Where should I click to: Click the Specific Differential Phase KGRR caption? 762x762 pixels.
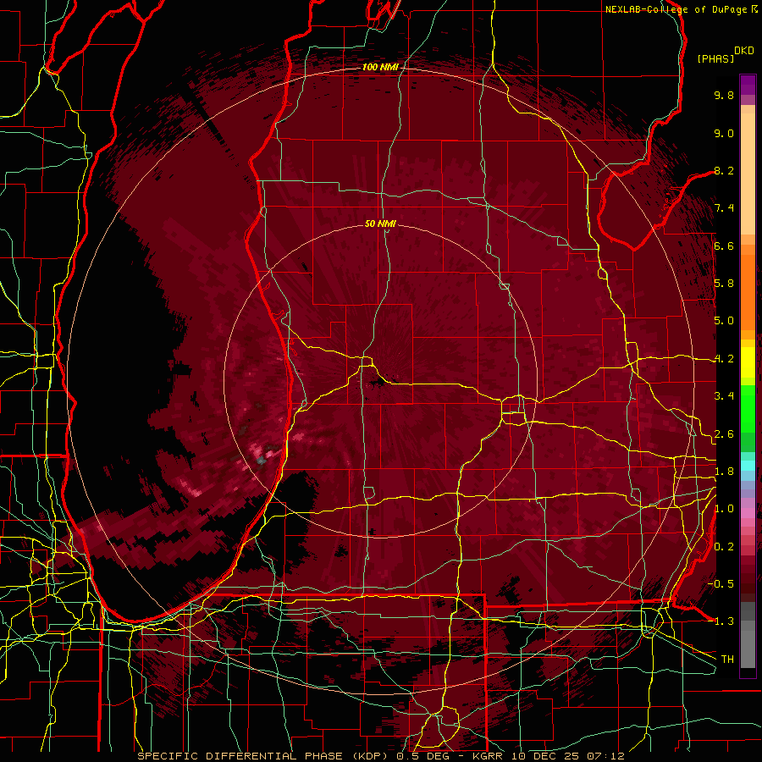click(x=380, y=756)
